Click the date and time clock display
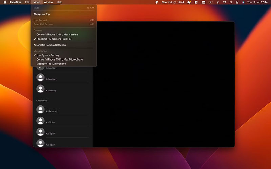The image size is (271, 169). pyautogui.click(x=257, y=2)
